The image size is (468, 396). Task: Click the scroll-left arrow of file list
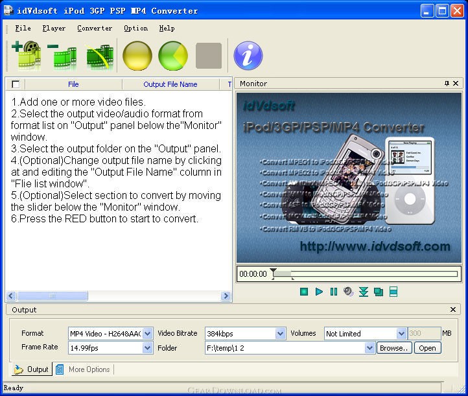coord(11,296)
